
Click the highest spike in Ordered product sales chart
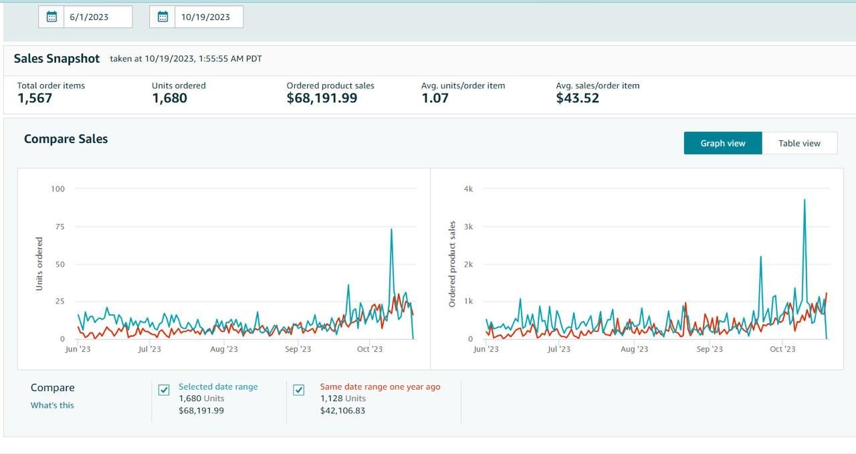pyautogui.click(x=804, y=200)
